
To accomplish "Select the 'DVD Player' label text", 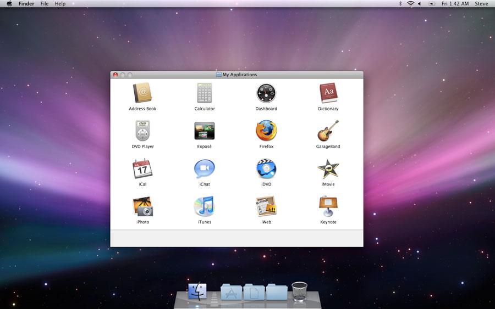I will [142, 147].
